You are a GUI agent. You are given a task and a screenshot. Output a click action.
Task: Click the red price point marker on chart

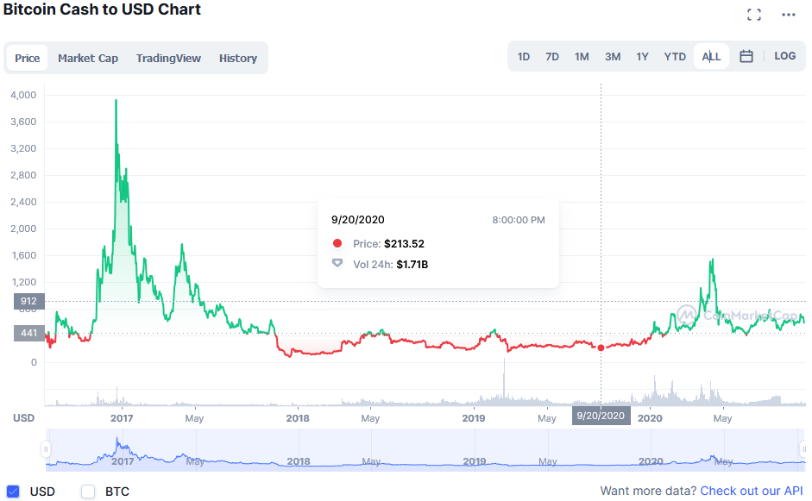(601, 348)
